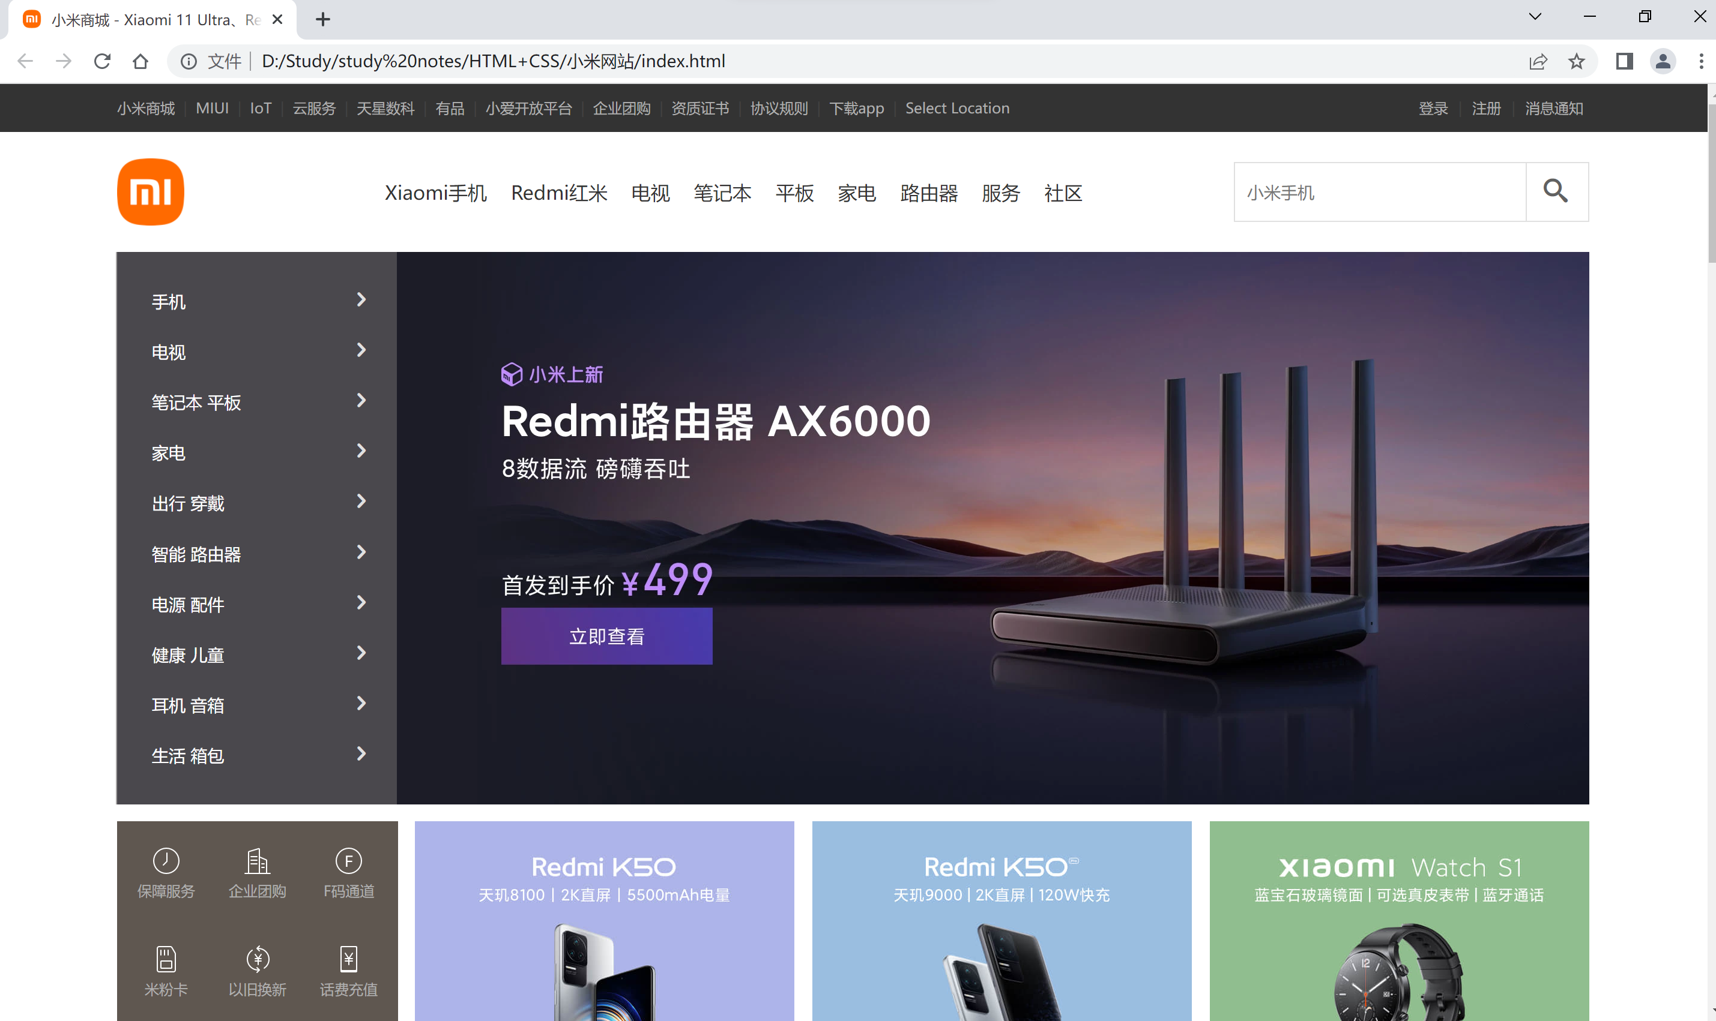1716x1021 pixels.
Task: Open the 社区 navigation item
Action: pyautogui.click(x=1063, y=193)
